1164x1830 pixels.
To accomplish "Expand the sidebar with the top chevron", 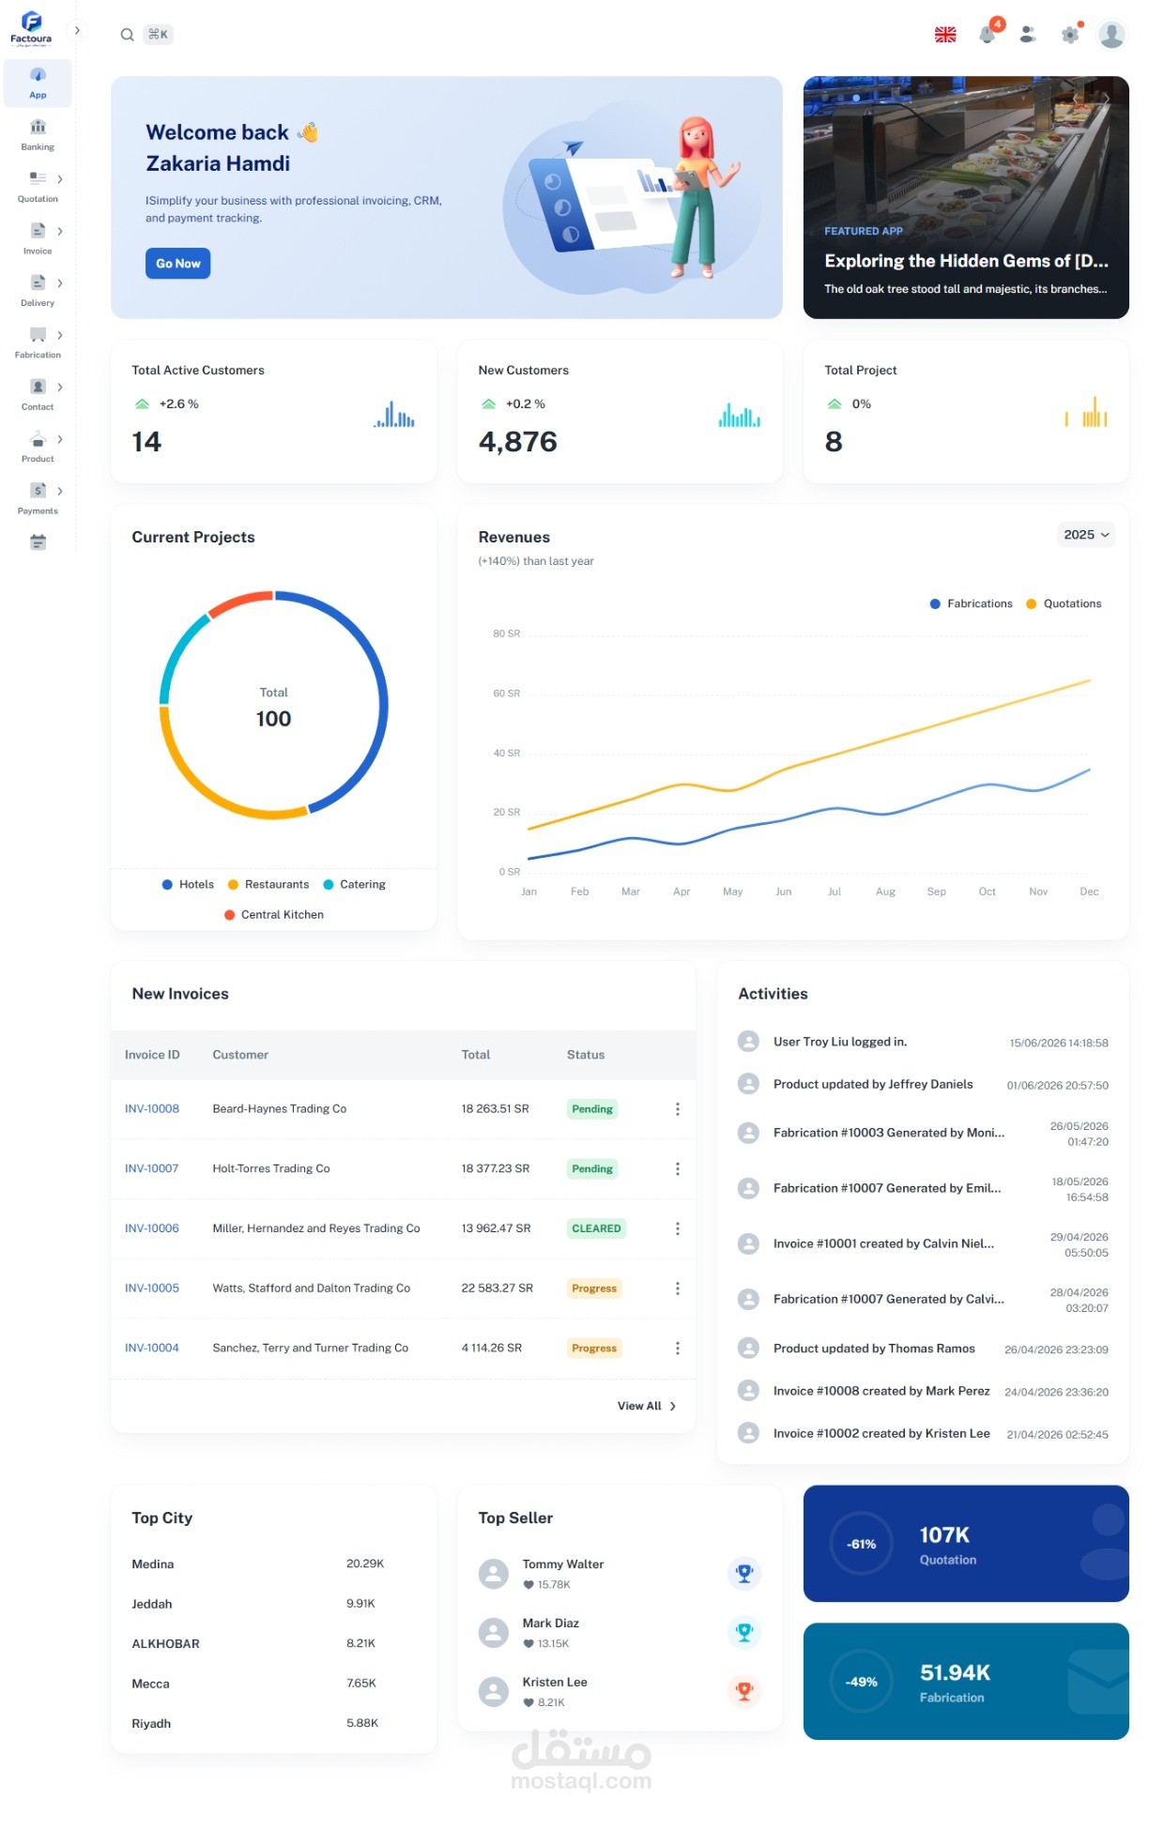I will (77, 30).
